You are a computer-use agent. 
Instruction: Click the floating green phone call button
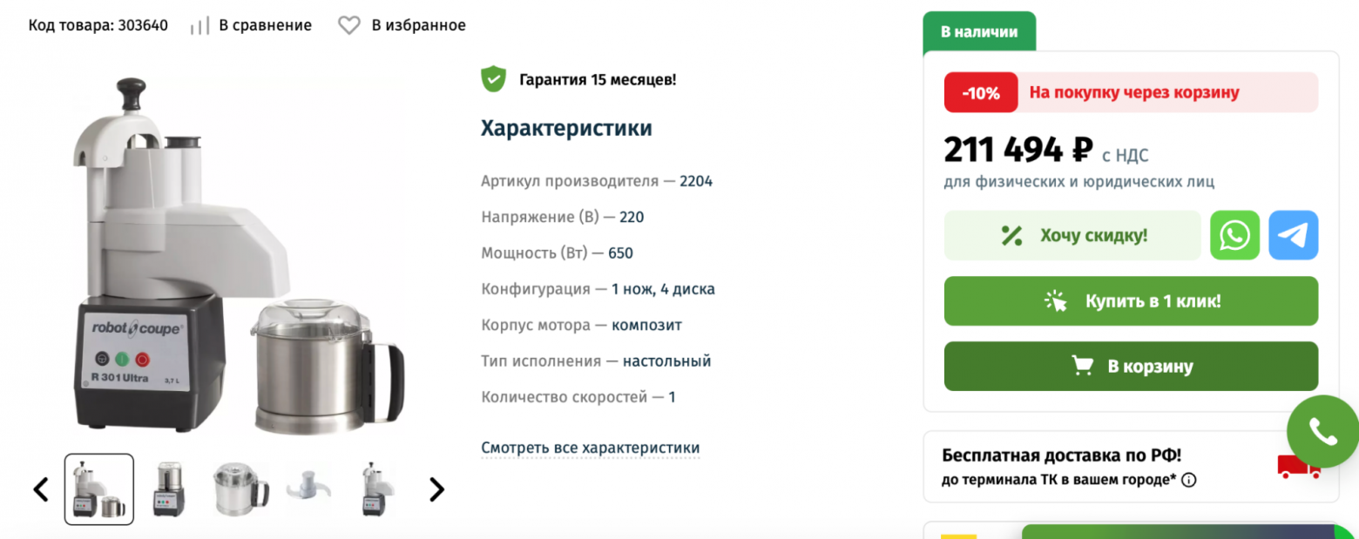click(1323, 430)
